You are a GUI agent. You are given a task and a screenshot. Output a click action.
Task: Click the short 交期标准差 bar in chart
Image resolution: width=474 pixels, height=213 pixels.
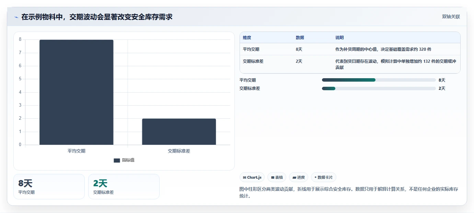(179, 132)
